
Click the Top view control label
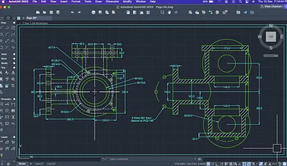(27, 23)
